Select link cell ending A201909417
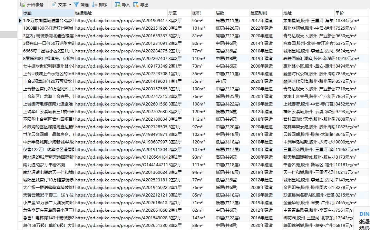370x230 pixels. click(x=121, y=20)
